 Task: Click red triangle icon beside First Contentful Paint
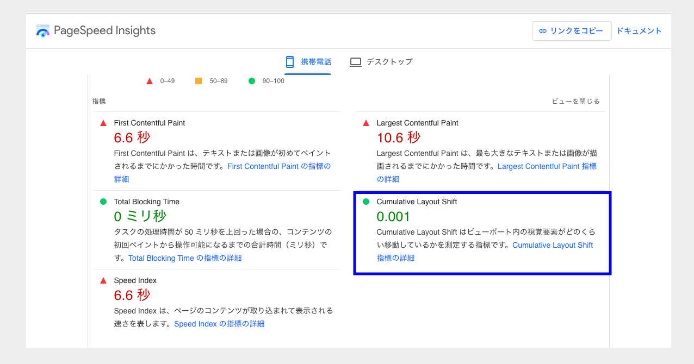click(x=103, y=123)
